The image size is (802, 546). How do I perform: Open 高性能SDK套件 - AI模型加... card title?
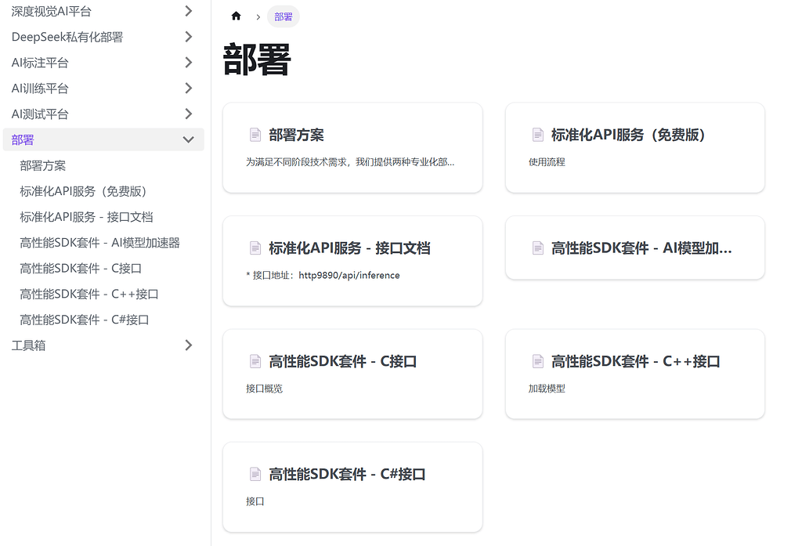(x=641, y=248)
